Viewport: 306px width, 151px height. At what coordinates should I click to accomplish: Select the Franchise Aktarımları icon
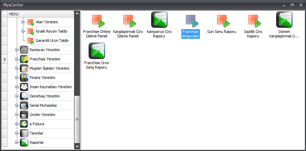tap(192, 21)
